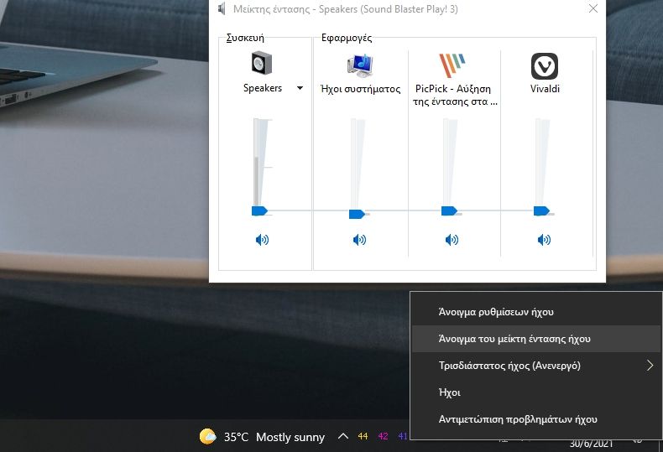Click Αντιμετώπιση προβλημάτων ήχου option
The height and width of the screenshot is (452, 663).
coord(518,419)
